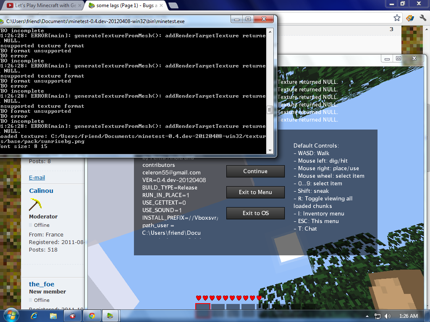Click Calinou's pickaxe avatar image
Screen dimensions: 430x322
point(35,204)
